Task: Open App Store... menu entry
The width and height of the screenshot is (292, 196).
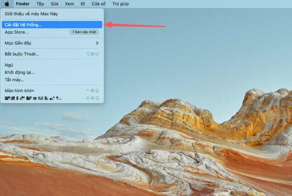Action: point(52,32)
